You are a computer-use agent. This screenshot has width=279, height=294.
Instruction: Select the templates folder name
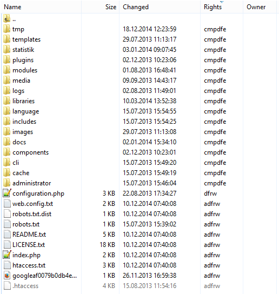pos(26,39)
